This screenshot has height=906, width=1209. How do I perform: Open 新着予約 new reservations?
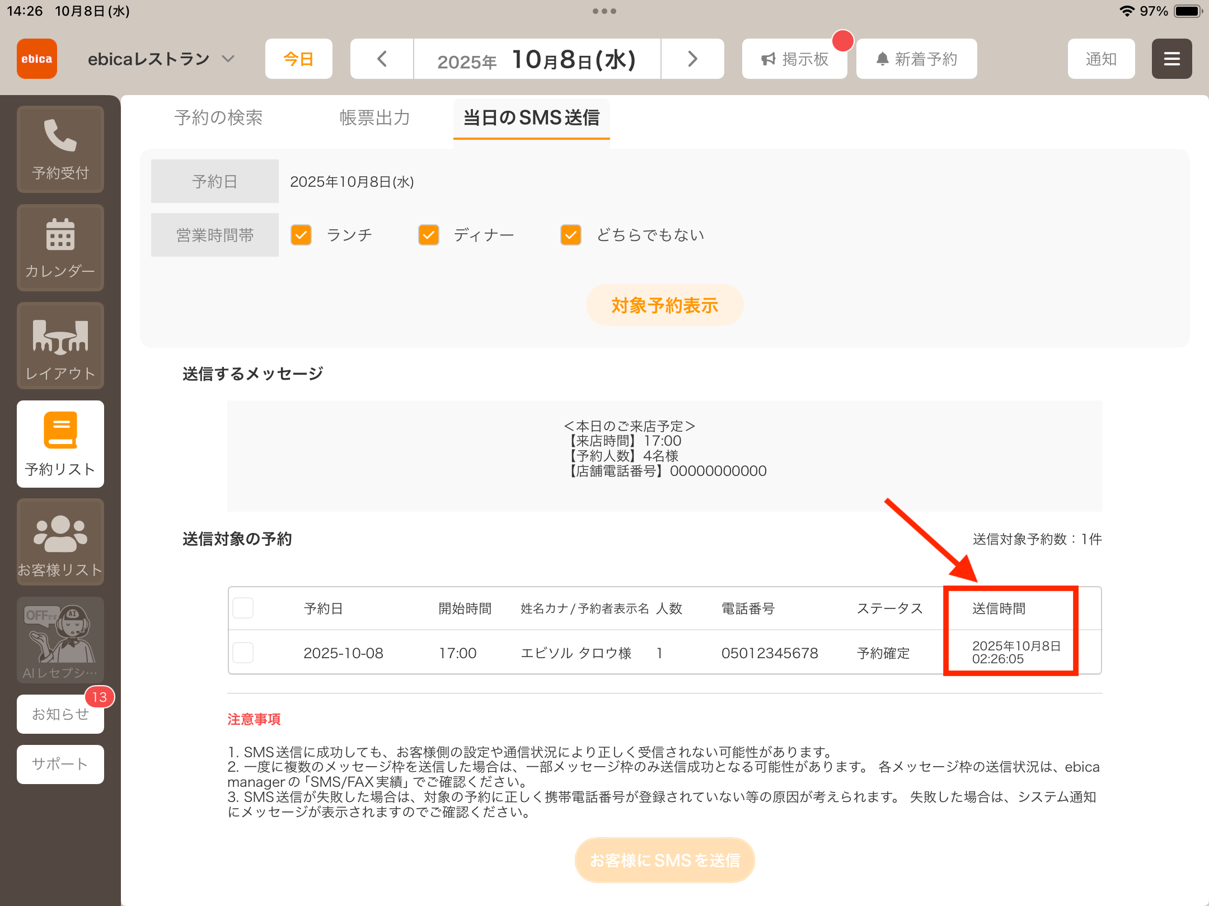916,59
